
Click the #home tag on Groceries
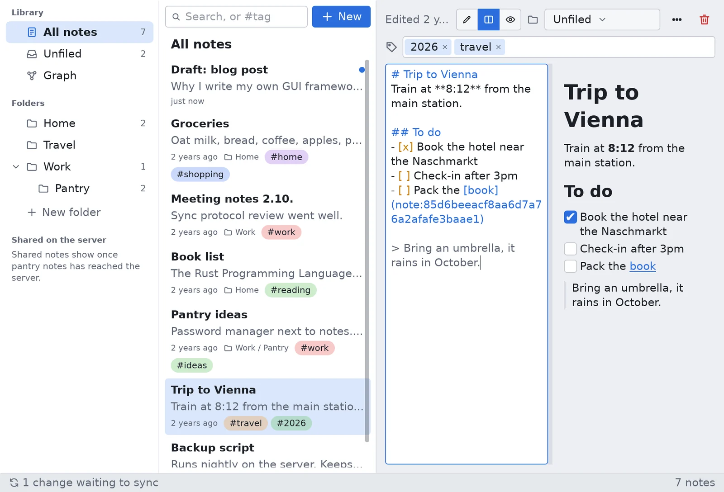click(x=286, y=157)
